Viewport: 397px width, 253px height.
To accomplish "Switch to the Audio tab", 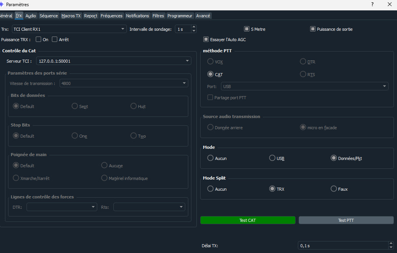I will point(31,16).
